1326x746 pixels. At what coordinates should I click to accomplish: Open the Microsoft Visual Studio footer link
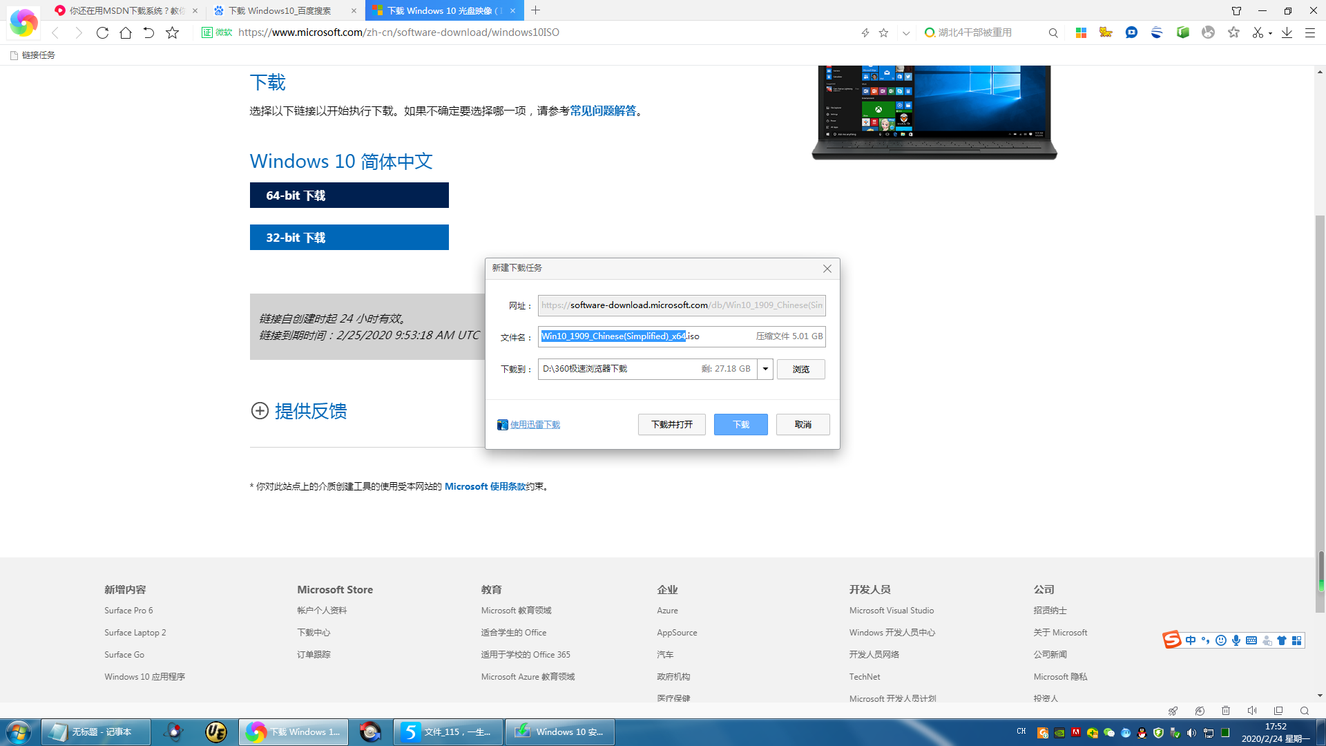[892, 611]
